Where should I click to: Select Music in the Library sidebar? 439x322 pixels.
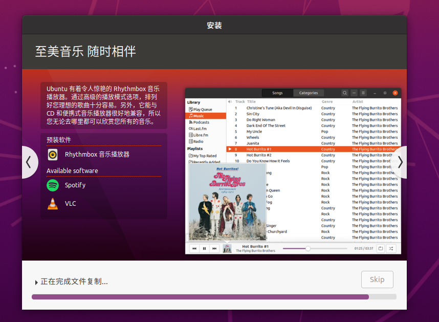tap(206, 116)
